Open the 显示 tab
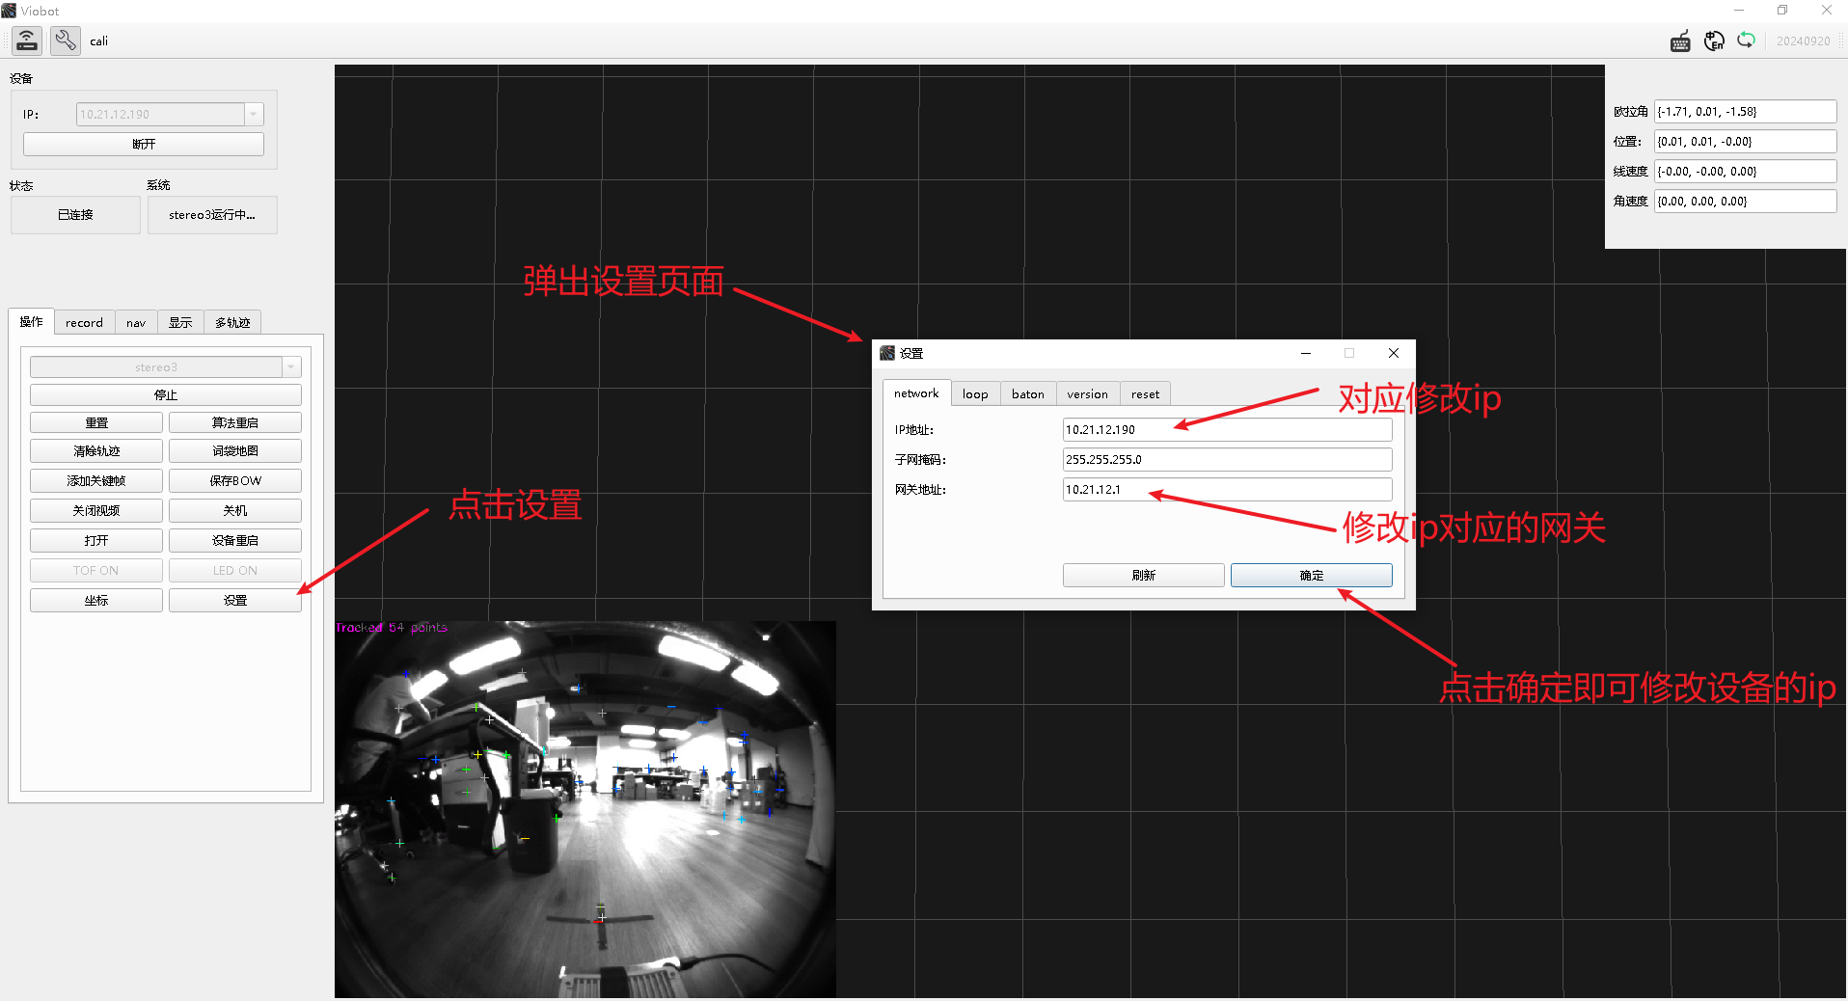 click(180, 323)
